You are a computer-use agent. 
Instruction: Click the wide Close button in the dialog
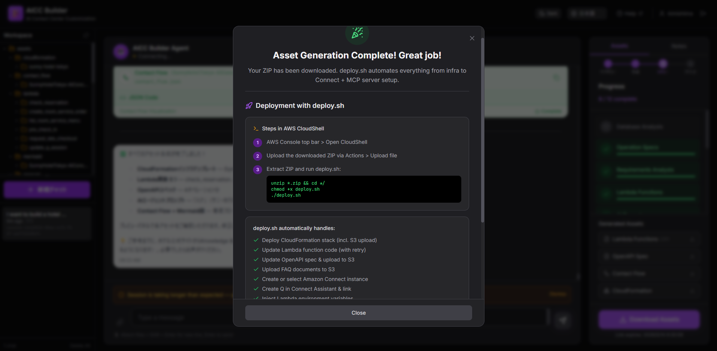pos(358,313)
